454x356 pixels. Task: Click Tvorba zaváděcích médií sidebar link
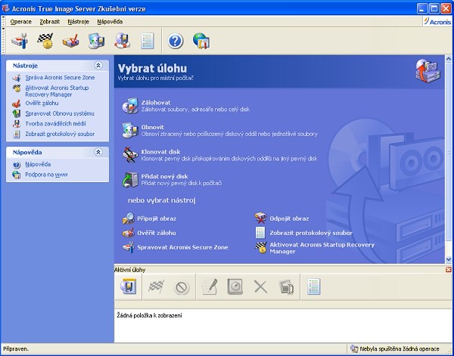55,124
